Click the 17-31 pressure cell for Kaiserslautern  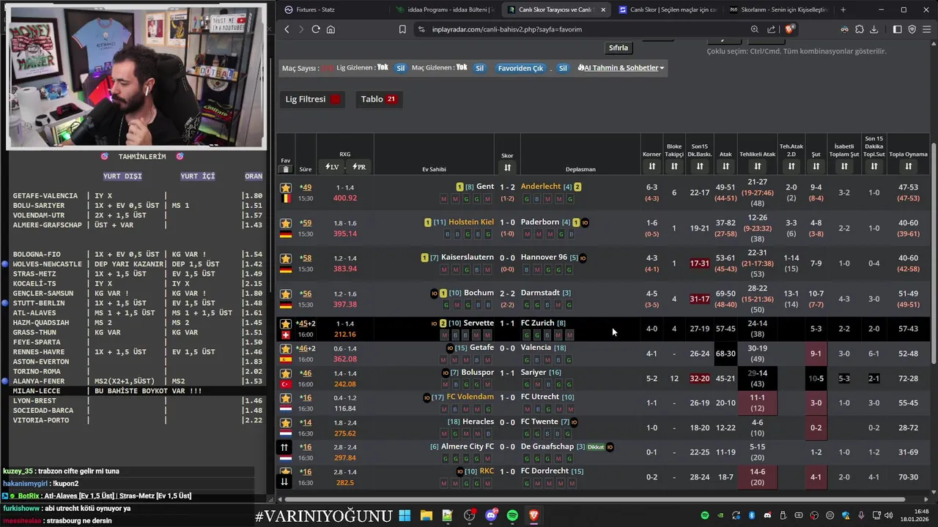pyautogui.click(x=700, y=263)
